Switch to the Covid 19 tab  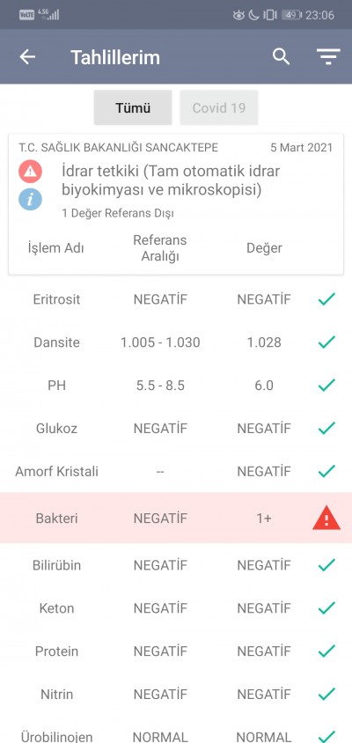(x=219, y=107)
